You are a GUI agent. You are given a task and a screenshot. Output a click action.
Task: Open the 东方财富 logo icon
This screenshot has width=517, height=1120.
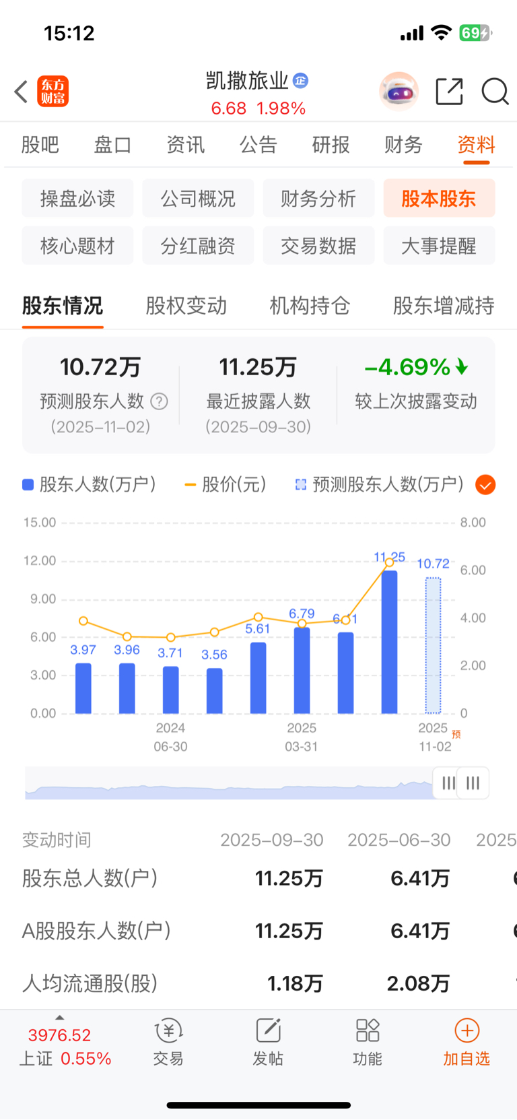(53, 92)
